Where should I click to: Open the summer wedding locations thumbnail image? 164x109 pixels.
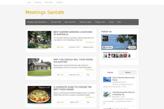pyautogui.click(x=39, y=40)
